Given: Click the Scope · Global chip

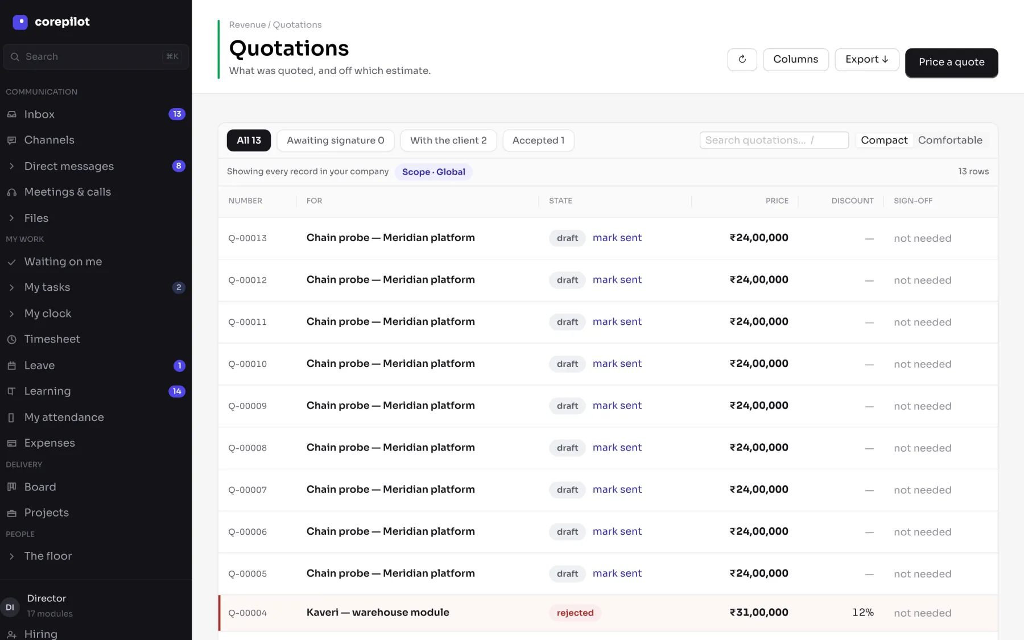Looking at the screenshot, I should [x=433, y=172].
